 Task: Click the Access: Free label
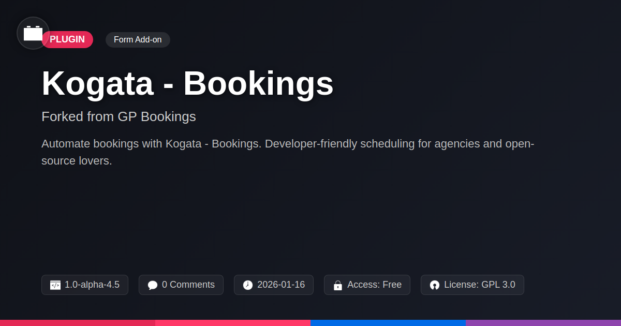point(374,285)
